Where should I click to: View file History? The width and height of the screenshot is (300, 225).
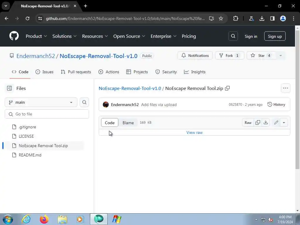pos(276,105)
